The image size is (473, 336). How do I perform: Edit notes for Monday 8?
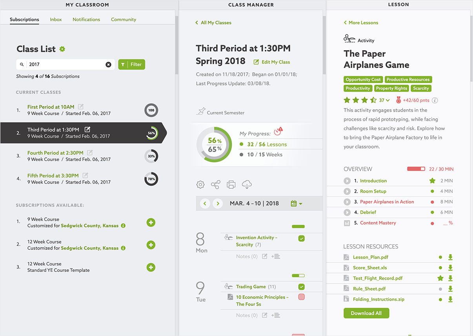click(x=265, y=256)
